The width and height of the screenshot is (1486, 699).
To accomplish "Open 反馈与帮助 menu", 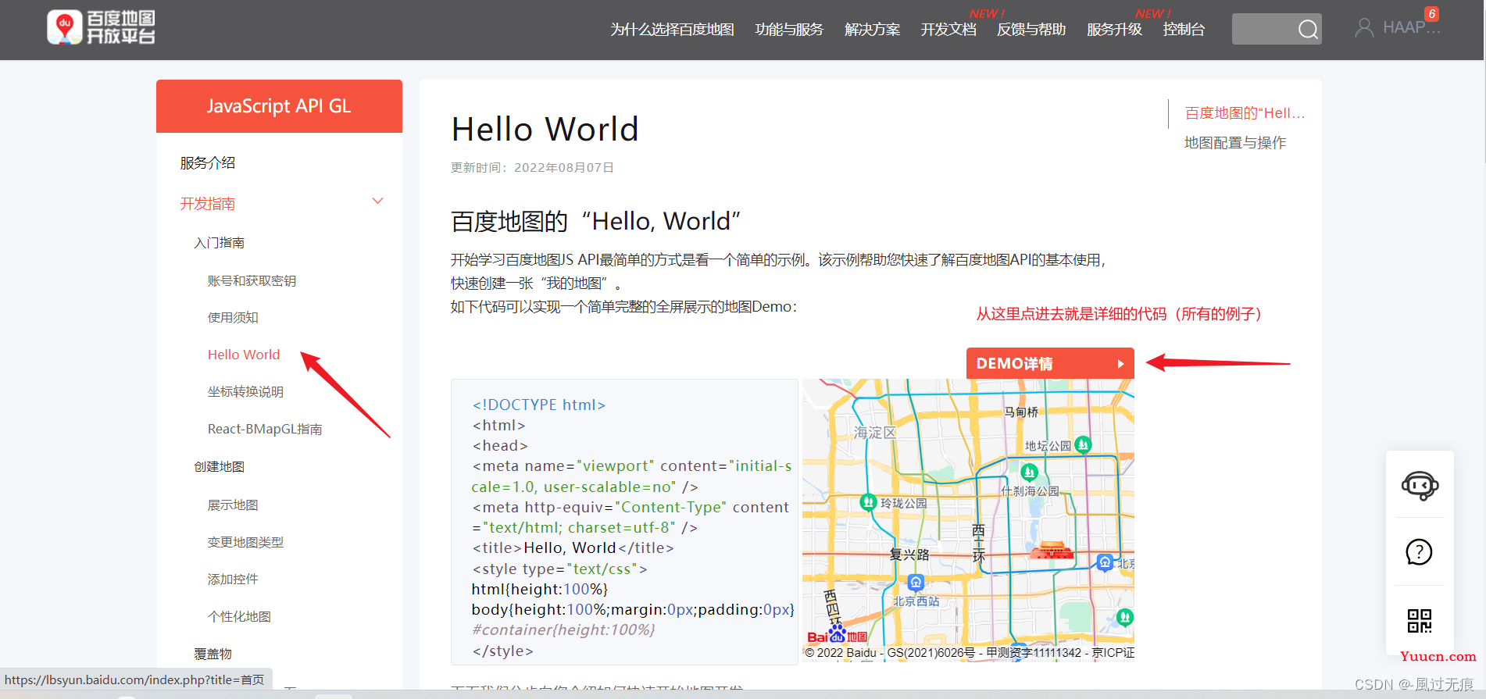I will pyautogui.click(x=1031, y=30).
